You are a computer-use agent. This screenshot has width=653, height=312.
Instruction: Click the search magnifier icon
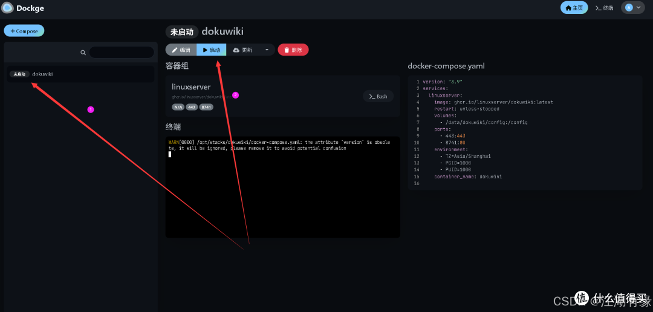83,53
